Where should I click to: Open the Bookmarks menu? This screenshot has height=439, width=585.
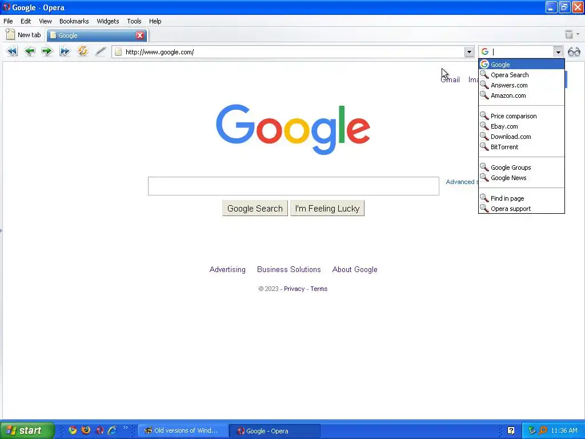[74, 21]
